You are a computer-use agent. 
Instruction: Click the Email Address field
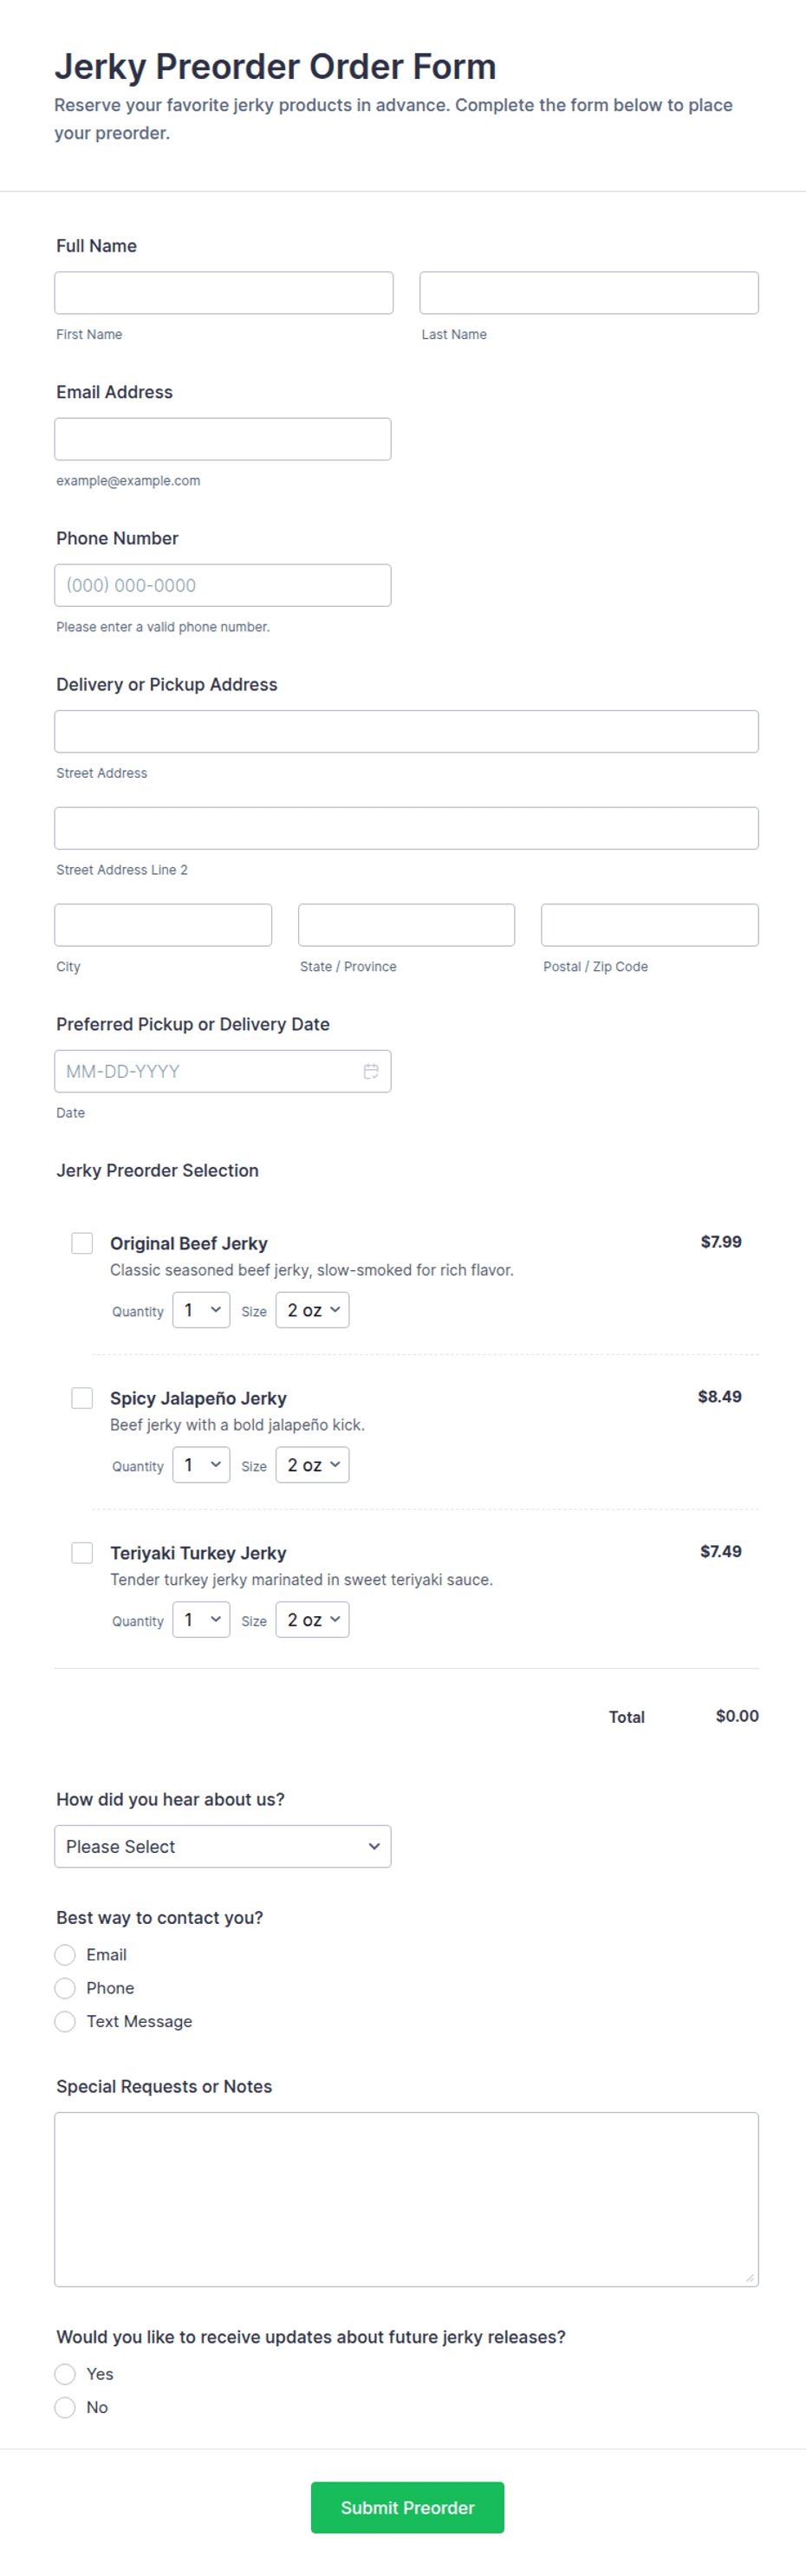[223, 439]
